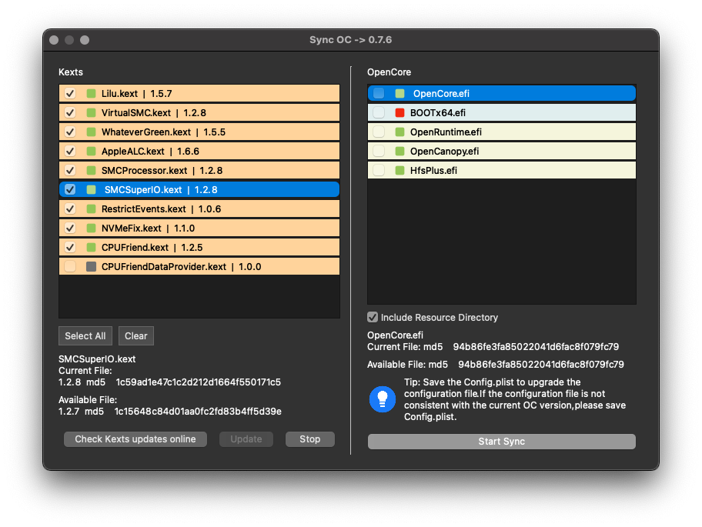702x527 pixels.
Task: Click AppleALC.kext status square icon
Action: click(92, 152)
